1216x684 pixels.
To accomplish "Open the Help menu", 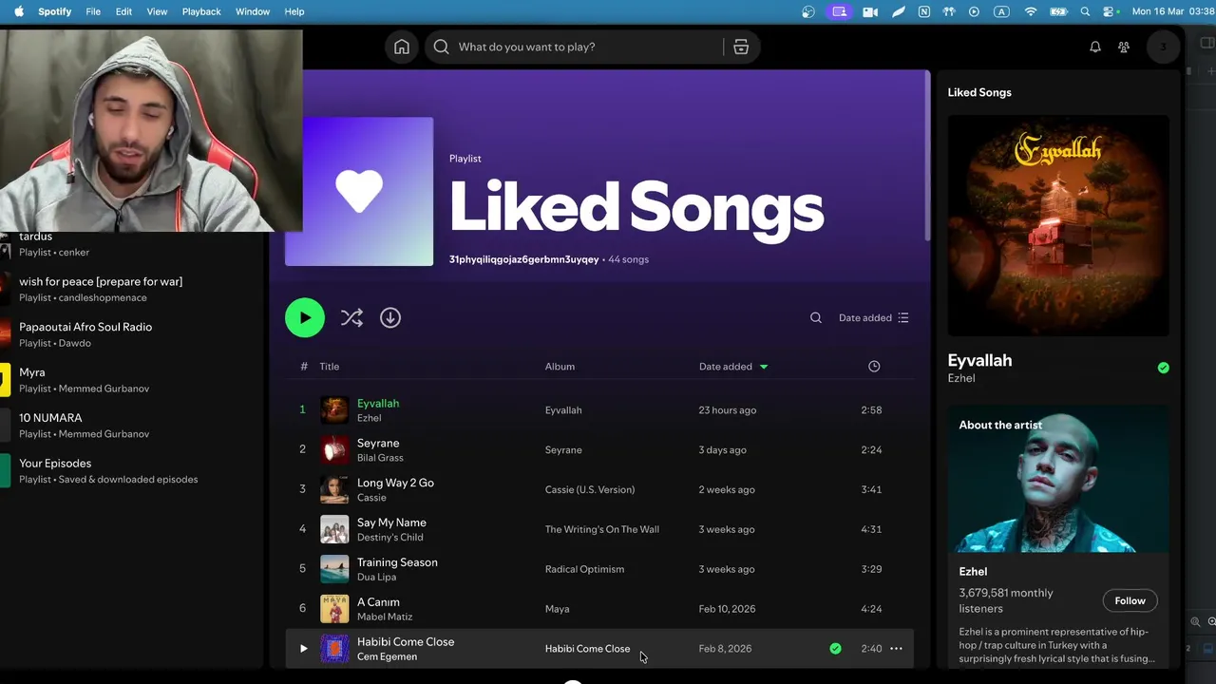I will coord(294,11).
